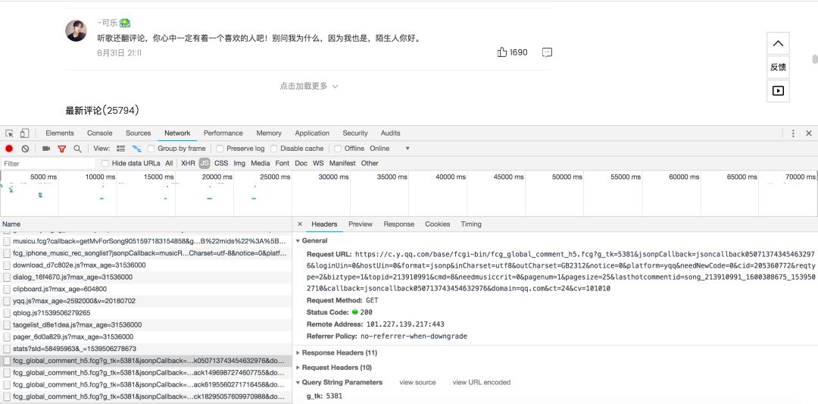Viewport: 818px width, 404px height.
Task: Filter requests by CSS
Action: [221, 164]
